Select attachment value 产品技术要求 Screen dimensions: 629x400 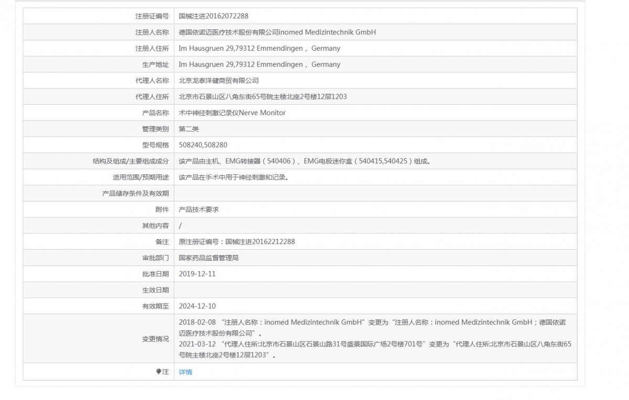pos(199,209)
